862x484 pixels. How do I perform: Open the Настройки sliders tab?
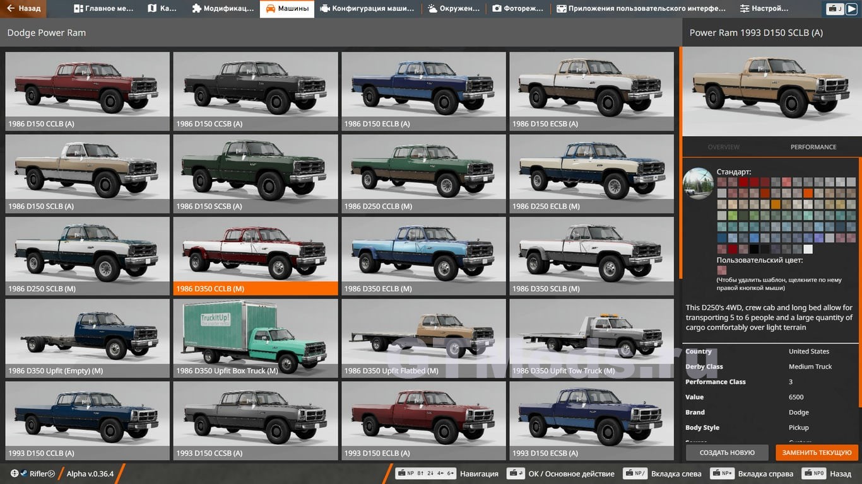(x=764, y=9)
